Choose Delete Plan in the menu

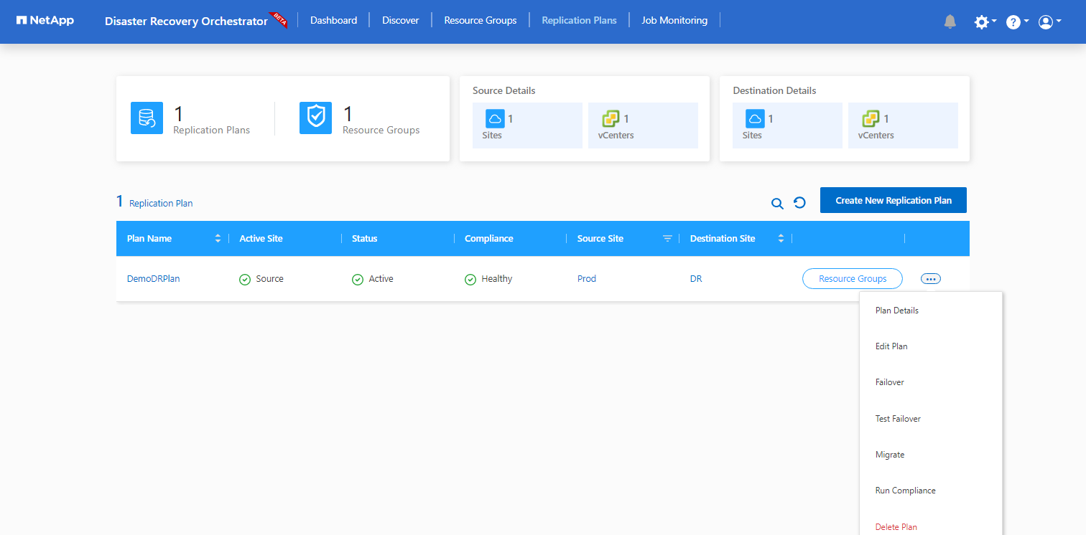pyautogui.click(x=896, y=527)
